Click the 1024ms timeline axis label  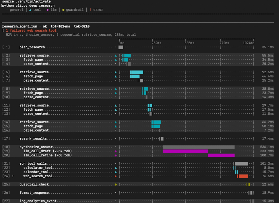(x=248, y=43)
